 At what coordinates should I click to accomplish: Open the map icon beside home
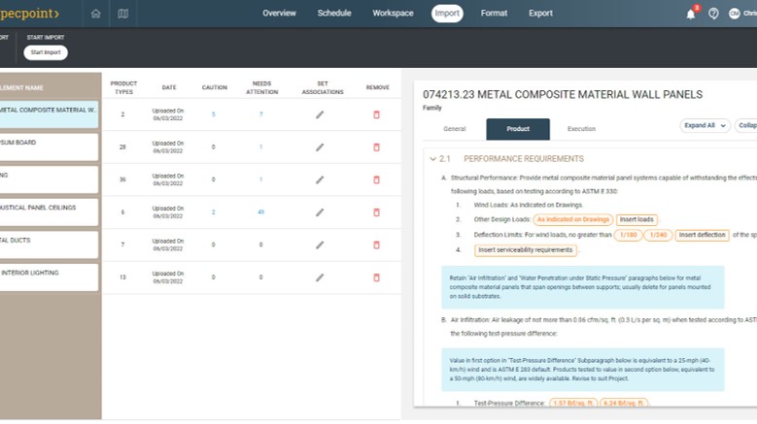[x=122, y=14]
